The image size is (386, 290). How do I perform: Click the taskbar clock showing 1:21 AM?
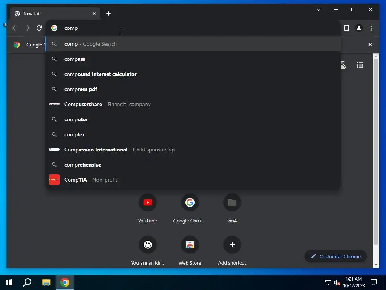tap(354, 282)
